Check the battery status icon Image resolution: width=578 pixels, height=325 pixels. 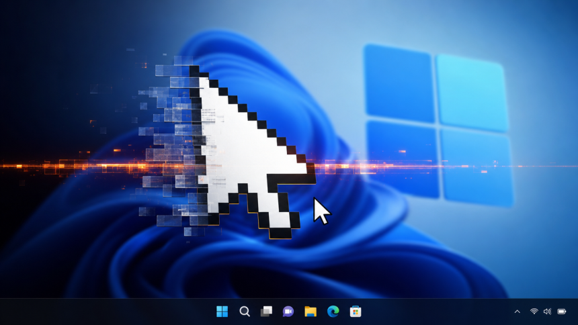[562, 312]
